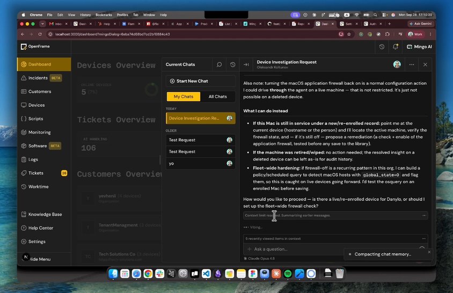Open the tab search dropdown arrow

tap(42, 24)
